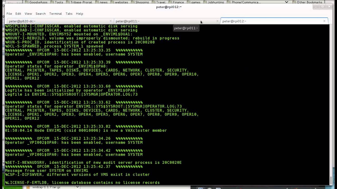Open the File menu
The width and height of the screenshot is (337, 189).
9,14
